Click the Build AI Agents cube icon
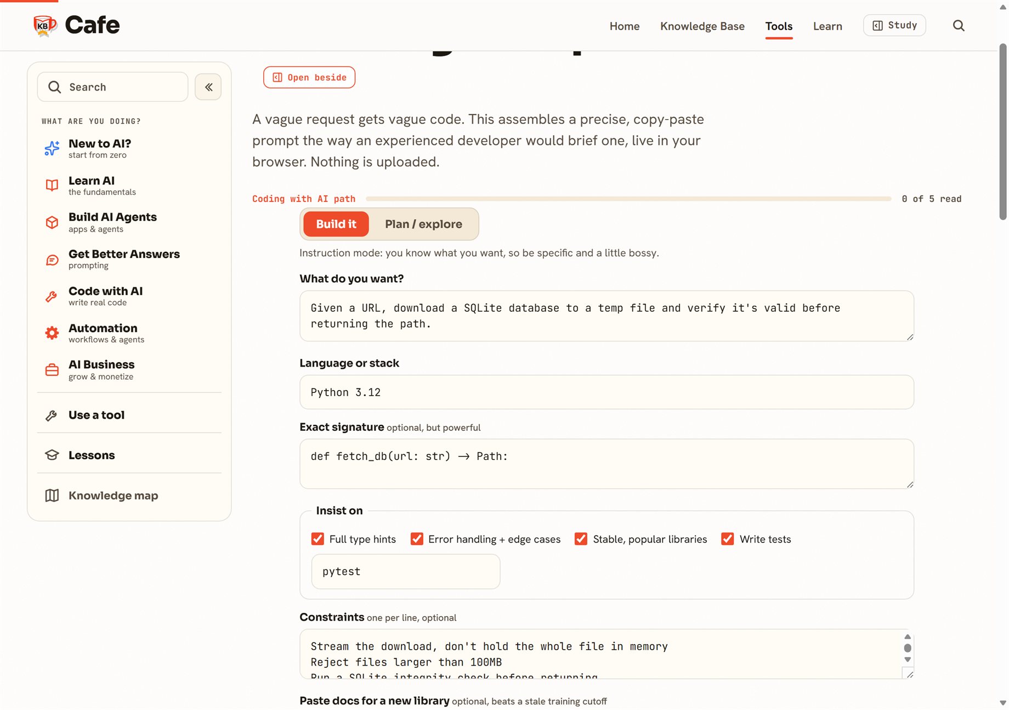Image resolution: width=1009 pixels, height=710 pixels. click(x=52, y=222)
